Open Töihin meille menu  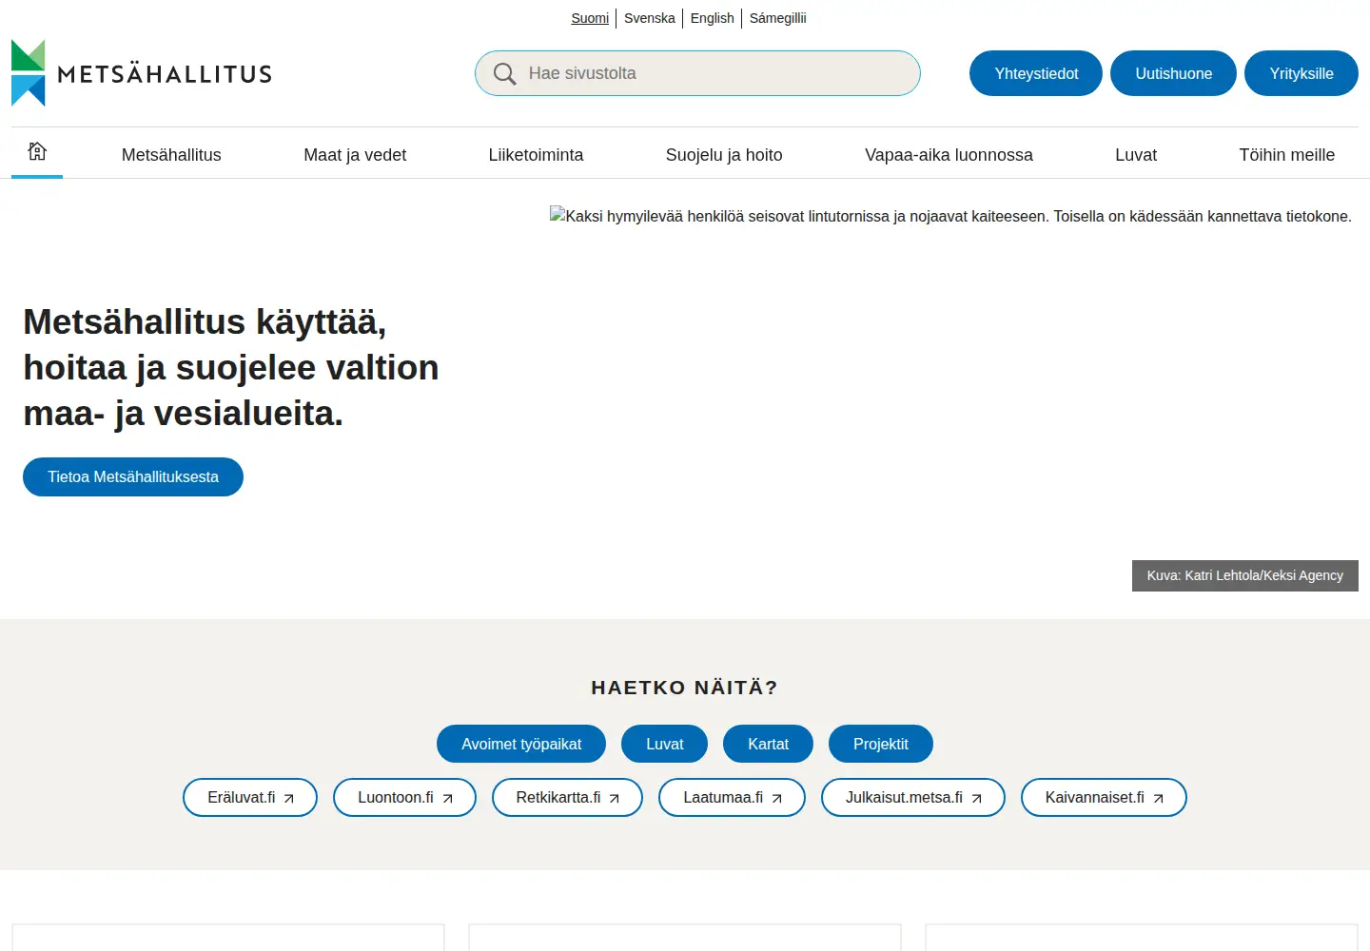(1286, 155)
